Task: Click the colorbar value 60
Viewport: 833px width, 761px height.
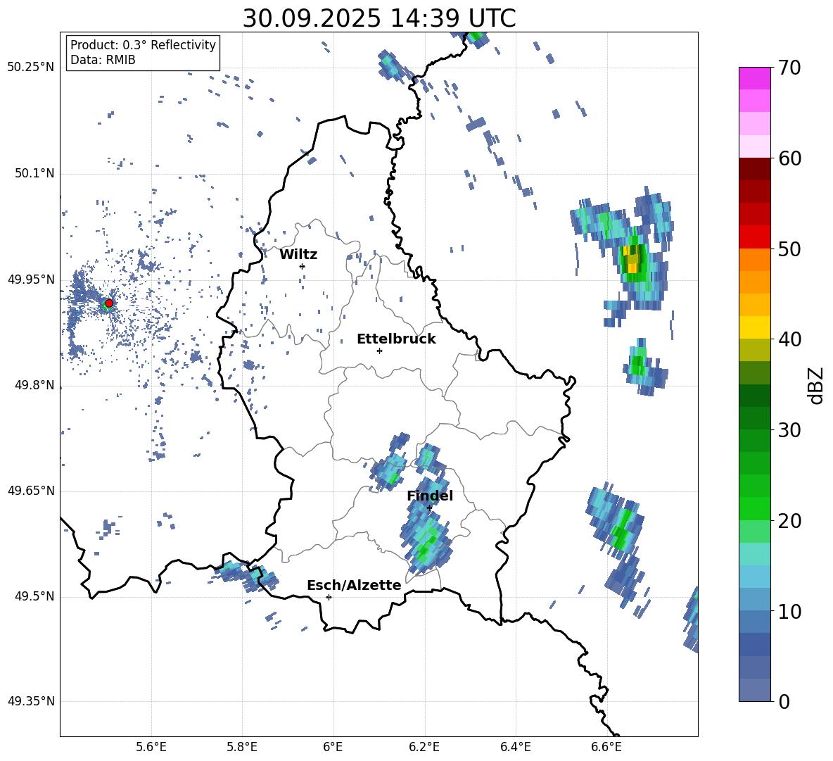Action: (x=790, y=158)
